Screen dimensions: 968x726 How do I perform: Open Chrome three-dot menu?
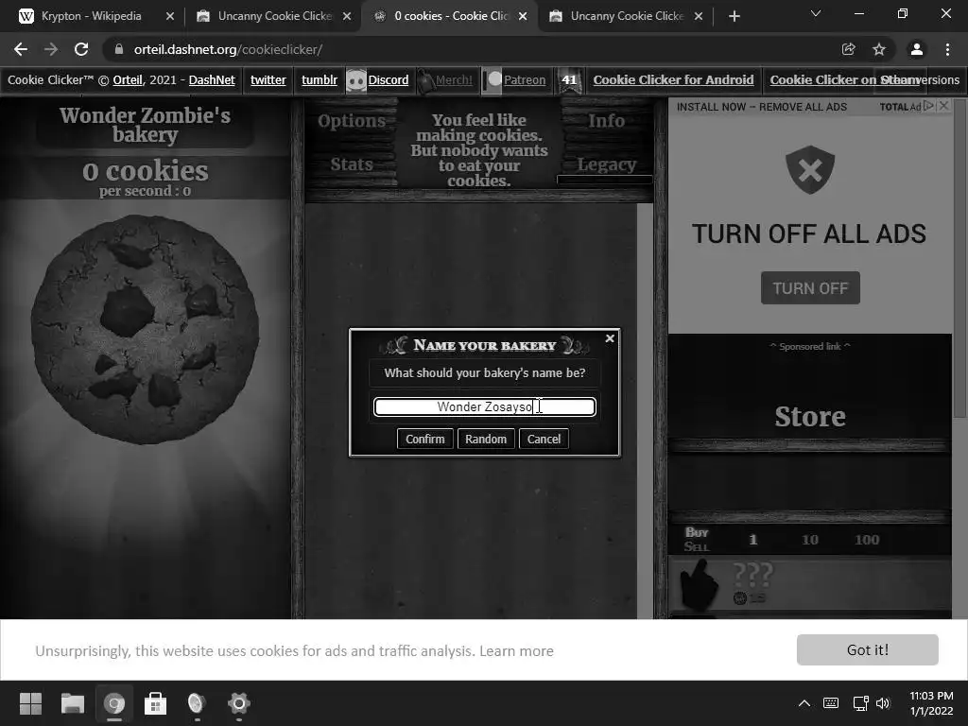947,49
